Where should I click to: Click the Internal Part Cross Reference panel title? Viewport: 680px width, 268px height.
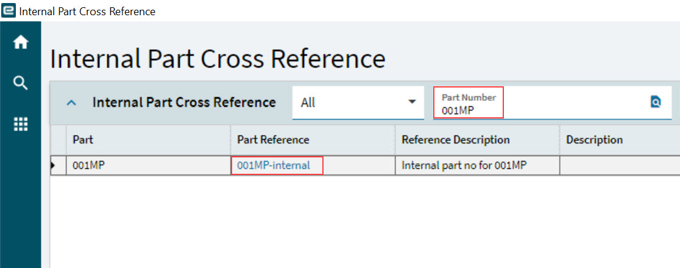tap(184, 102)
